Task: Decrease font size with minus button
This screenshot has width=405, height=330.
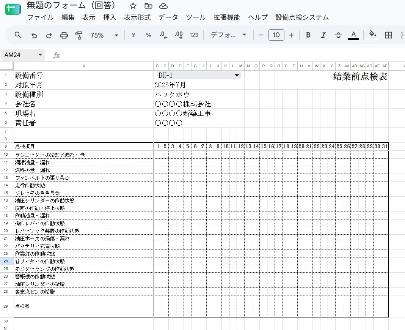Action: [261, 35]
